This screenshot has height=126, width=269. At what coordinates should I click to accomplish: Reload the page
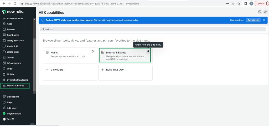(15, 3)
